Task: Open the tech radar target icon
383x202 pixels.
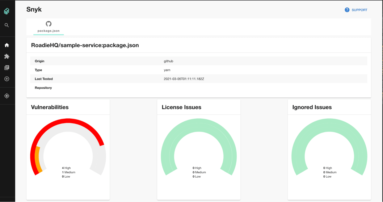Action: [x=7, y=96]
